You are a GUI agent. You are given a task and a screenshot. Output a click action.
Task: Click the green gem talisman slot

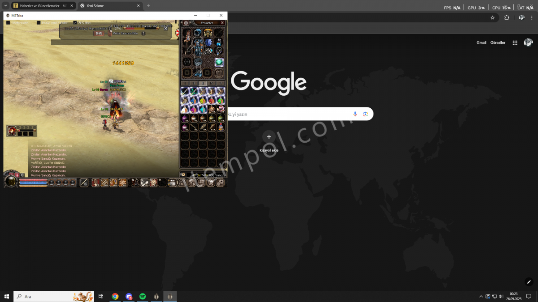[x=219, y=62]
